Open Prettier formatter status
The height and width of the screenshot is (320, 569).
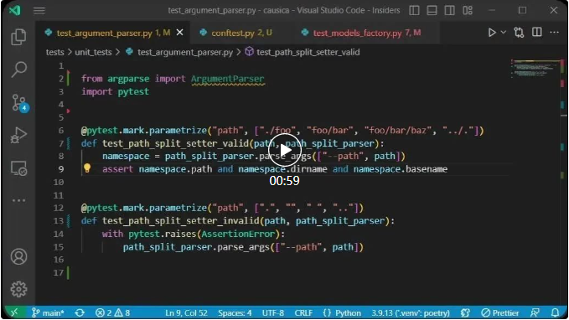point(500,312)
